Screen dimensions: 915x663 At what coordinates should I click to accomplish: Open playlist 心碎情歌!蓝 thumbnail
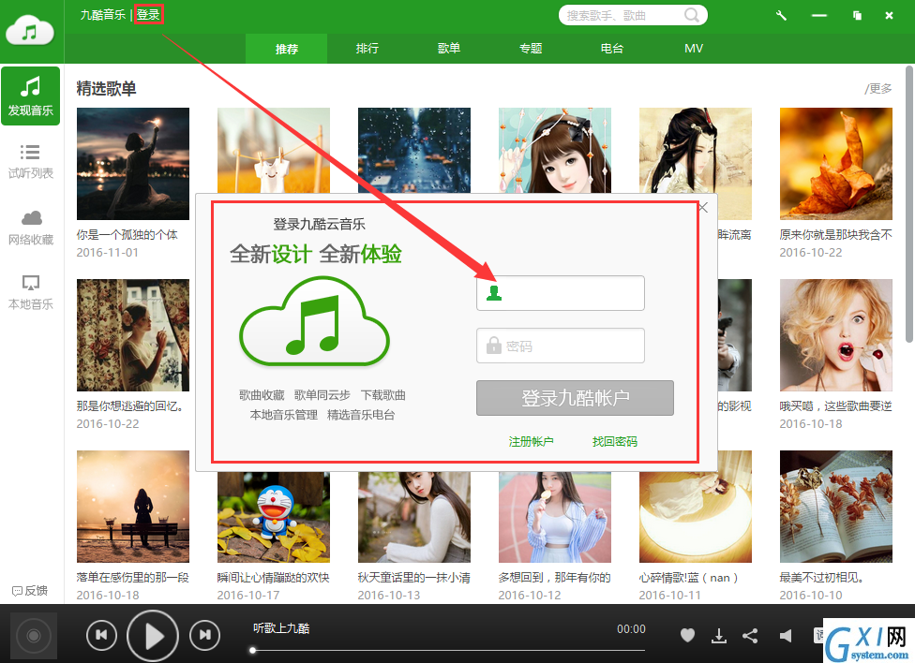coord(696,517)
